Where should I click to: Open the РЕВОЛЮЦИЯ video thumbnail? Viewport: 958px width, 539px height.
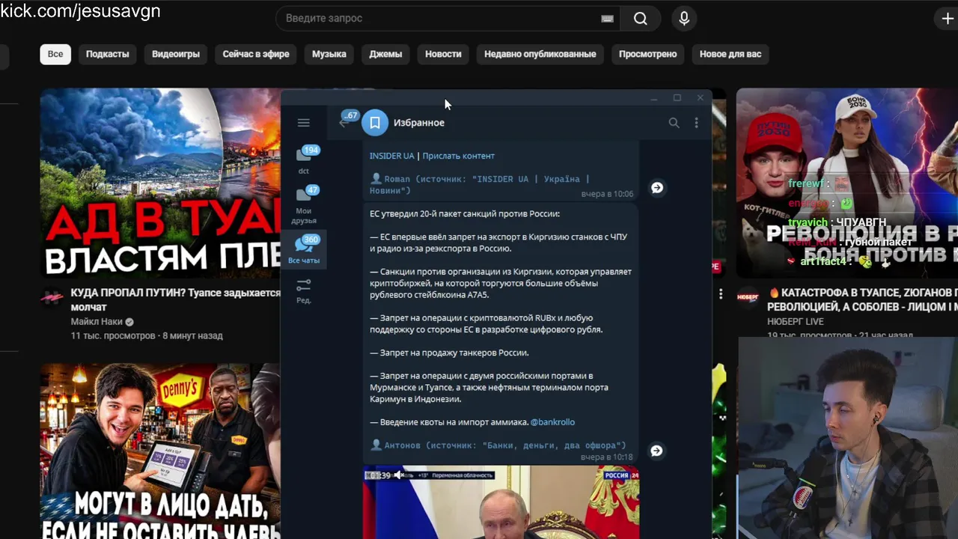coord(847,183)
